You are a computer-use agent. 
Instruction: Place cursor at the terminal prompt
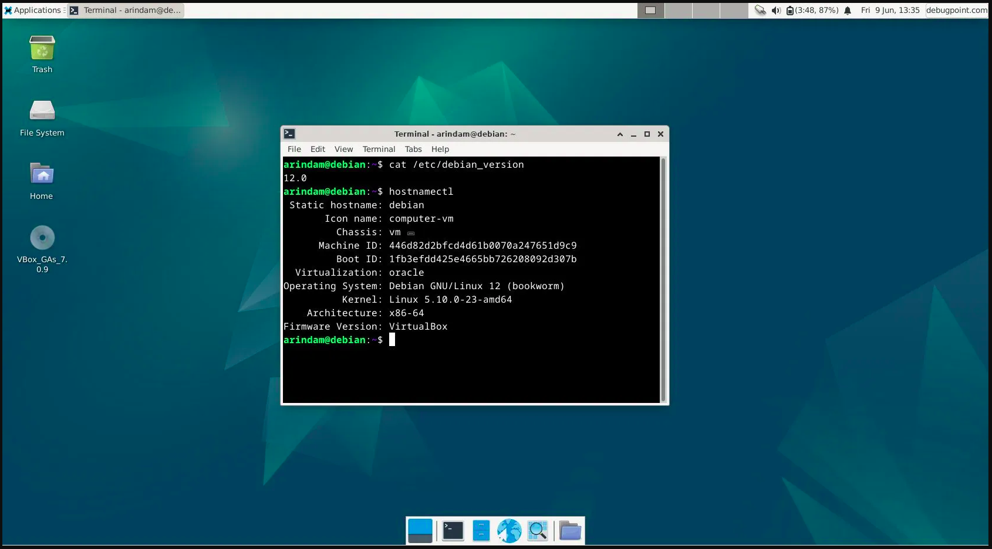tap(392, 340)
